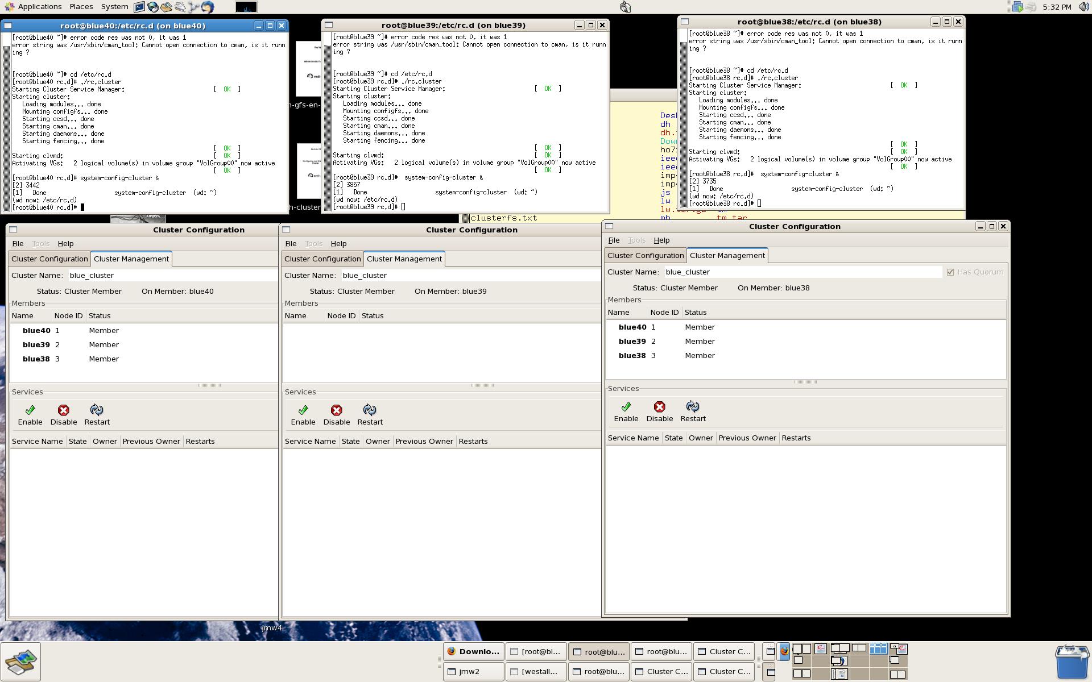This screenshot has height=682, width=1092.
Task: Select Downloads Firefox taskbar button
Action: pos(473,652)
